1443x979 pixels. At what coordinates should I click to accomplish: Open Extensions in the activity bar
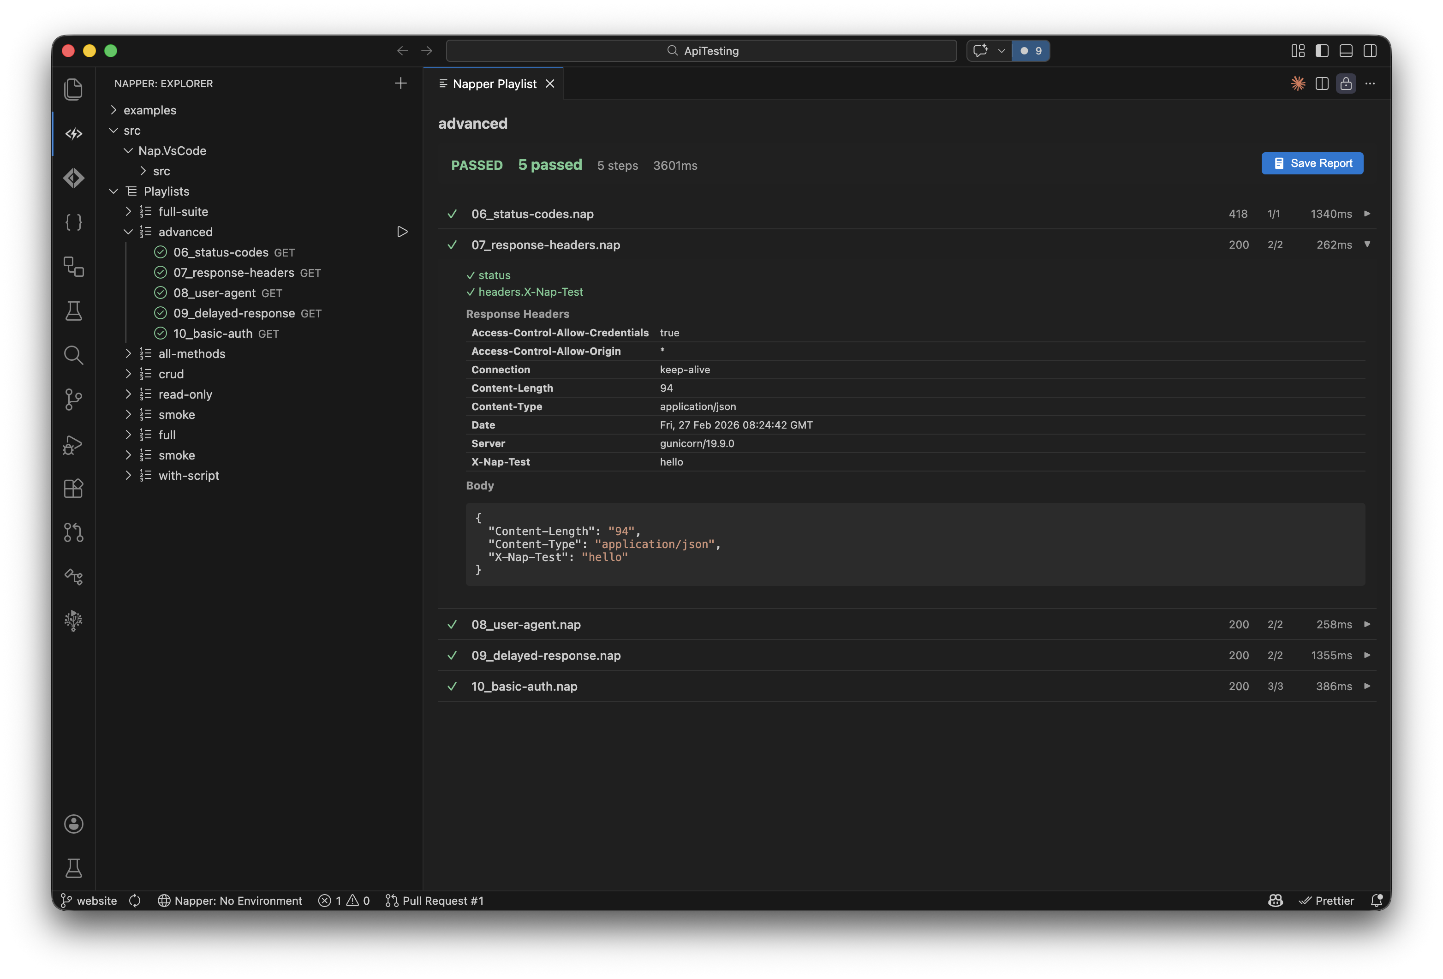click(74, 489)
